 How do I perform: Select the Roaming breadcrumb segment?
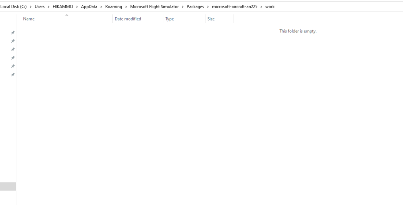[x=114, y=6]
